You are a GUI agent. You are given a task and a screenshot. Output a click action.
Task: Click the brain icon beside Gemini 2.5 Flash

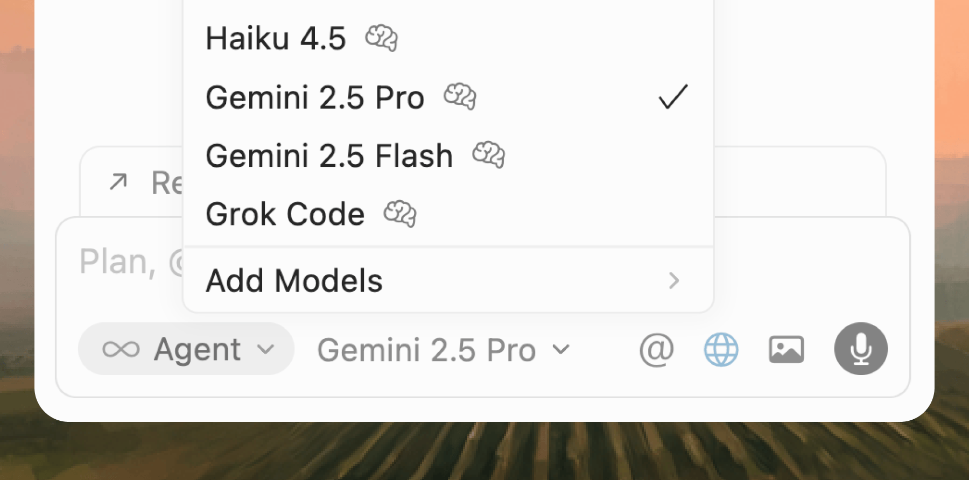coord(488,156)
